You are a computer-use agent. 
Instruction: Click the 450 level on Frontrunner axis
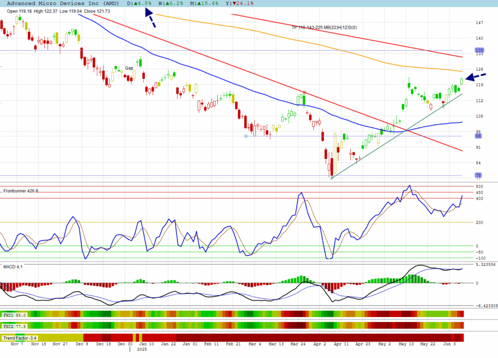pos(480,192)
